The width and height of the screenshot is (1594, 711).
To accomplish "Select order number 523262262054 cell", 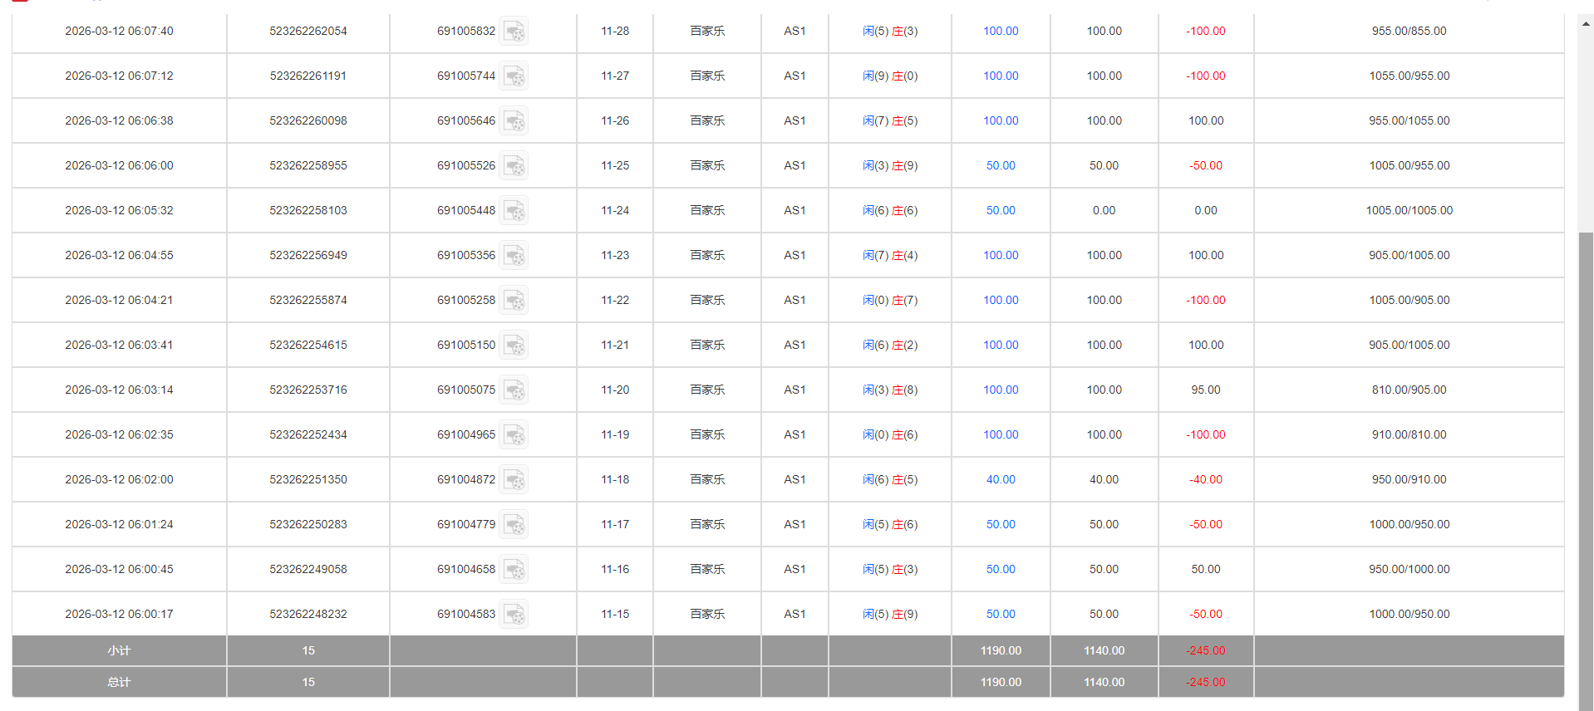I will [x=308, y=31].
